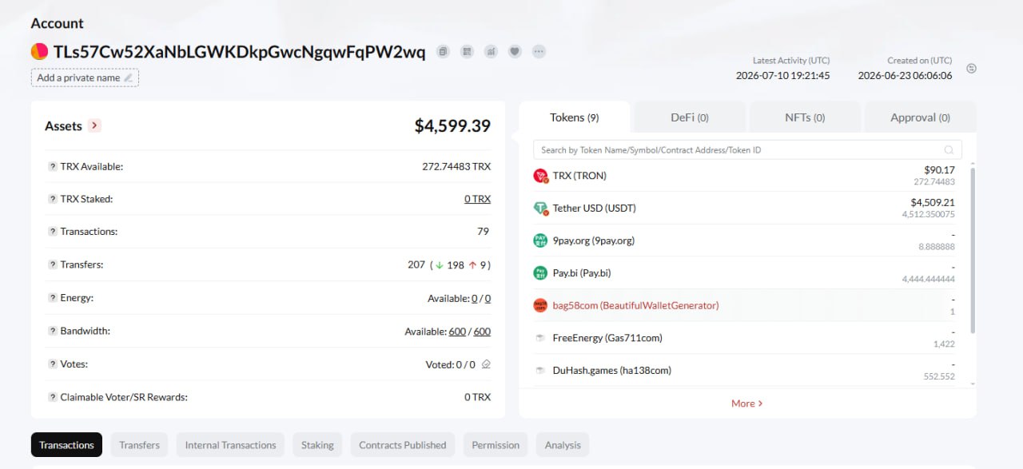
Task: Click the TRX (TRON) token logo
Action: point(540,176)
